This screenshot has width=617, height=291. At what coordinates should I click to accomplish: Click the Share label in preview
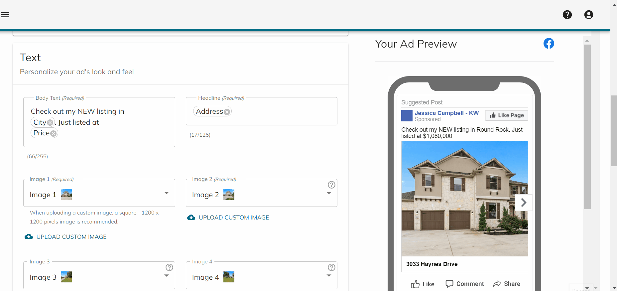(512, 284)
